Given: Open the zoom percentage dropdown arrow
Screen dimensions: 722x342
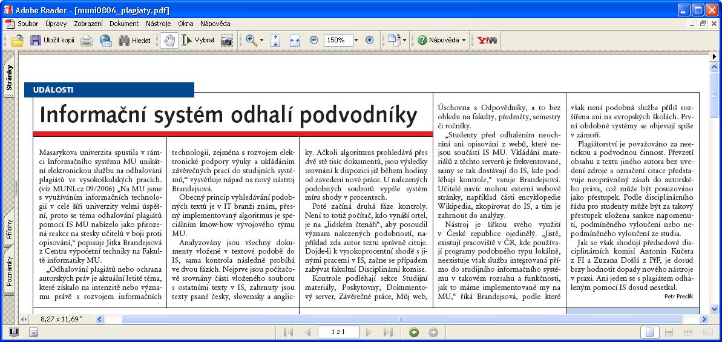Looking at the screenshot, I should pos(355,41).
